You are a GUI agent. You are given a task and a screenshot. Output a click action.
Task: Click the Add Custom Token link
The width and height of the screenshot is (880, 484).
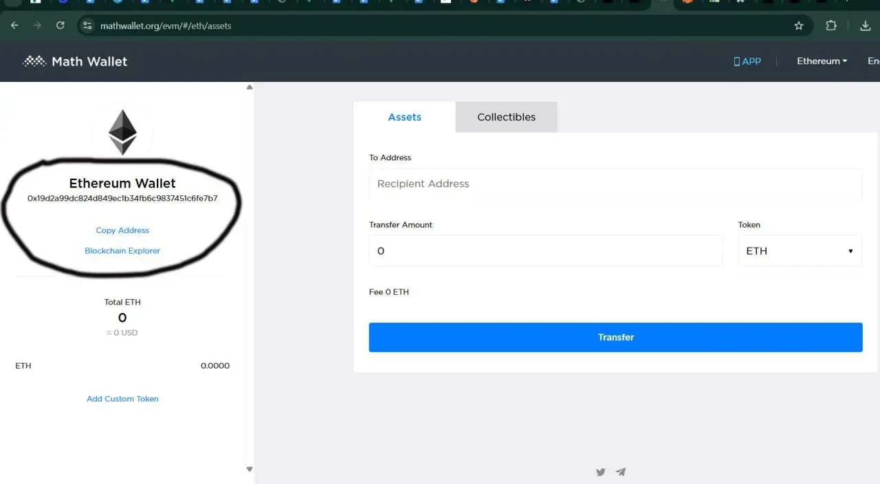tap(122, 399)
